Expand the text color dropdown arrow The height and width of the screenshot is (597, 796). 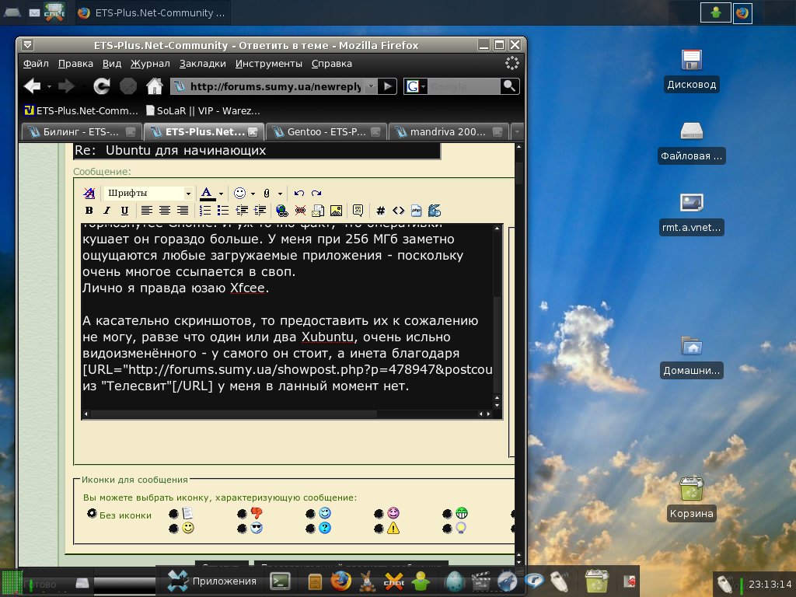(221, 194)
